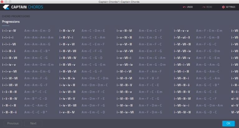Viewport: 239px width, 128px height.
Task: Choose progression i - III - VII - v
Action: 67,65
